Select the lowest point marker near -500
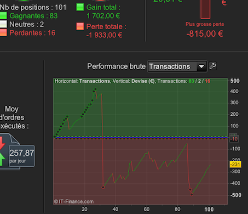The width and height of the screenshot is (248, 214). pos(192,194)
